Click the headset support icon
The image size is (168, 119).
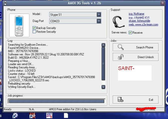pyautogui.click(x=117, y=22)
